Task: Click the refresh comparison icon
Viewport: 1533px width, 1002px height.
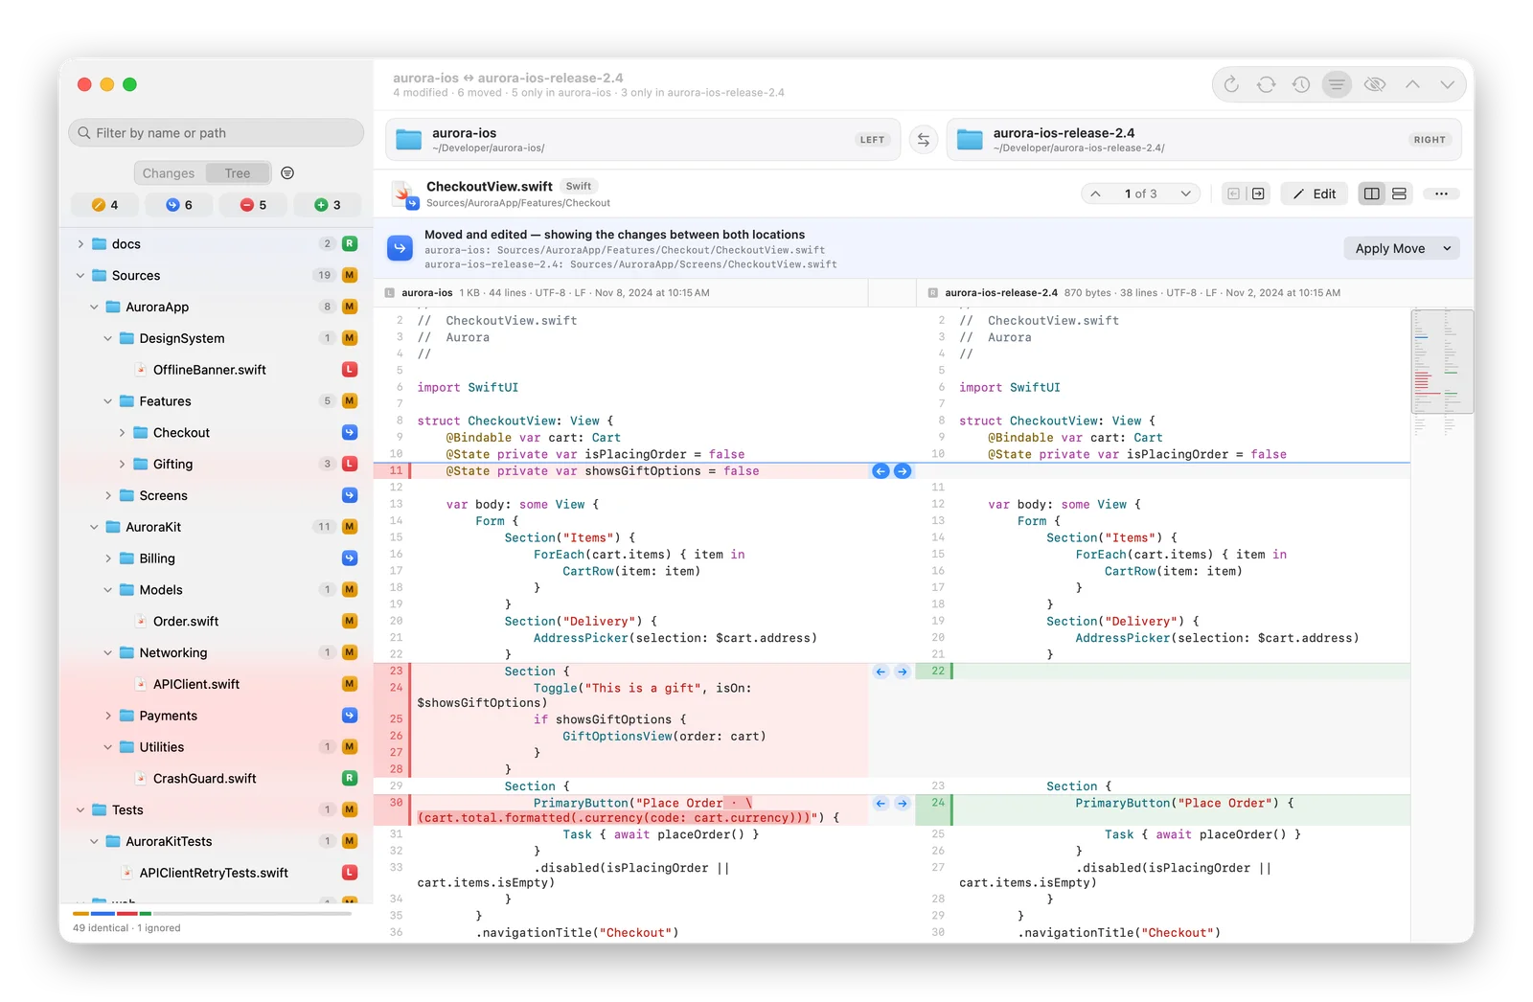Action: 1231,84
